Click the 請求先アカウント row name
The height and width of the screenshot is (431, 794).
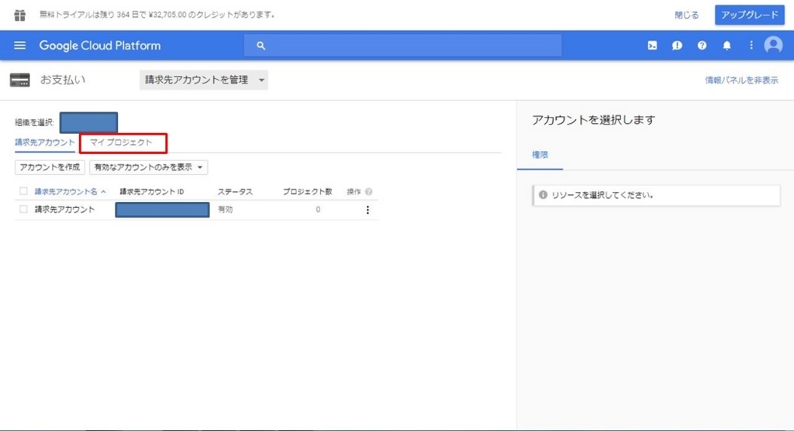(65, 209)
